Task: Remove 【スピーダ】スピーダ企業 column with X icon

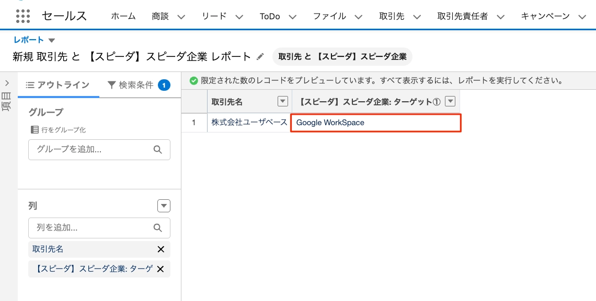Action: tap(161, 269)
